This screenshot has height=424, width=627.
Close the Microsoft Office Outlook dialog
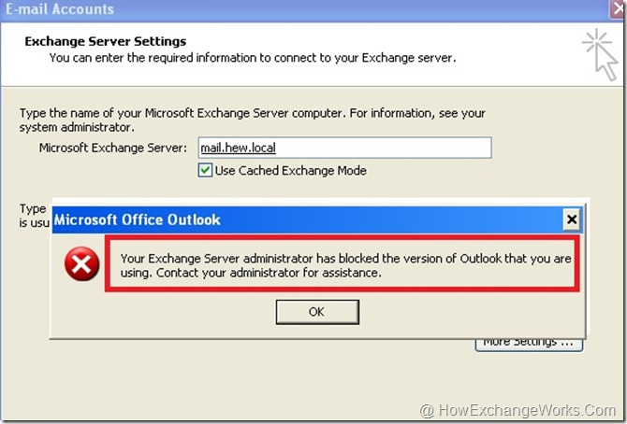coord(571,219)
